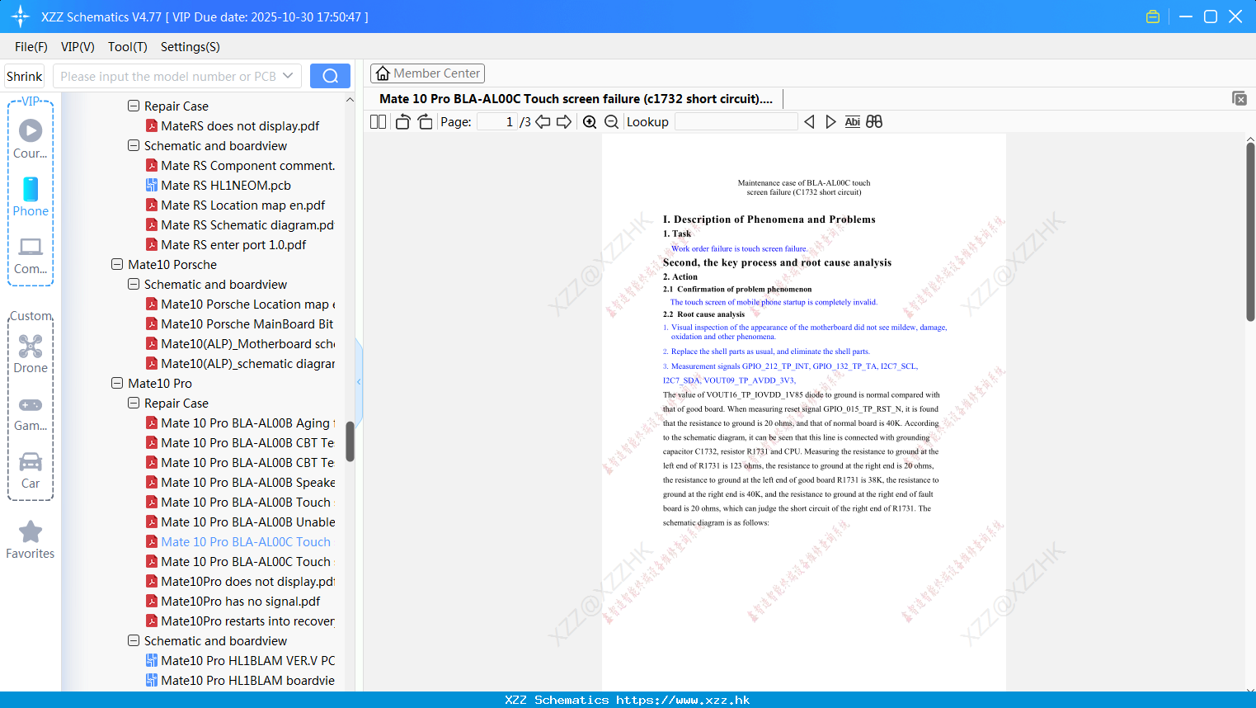1256x708 pixels.
Task: Collapse the tree panel via the splitter arrow
Action: point(359,382)
